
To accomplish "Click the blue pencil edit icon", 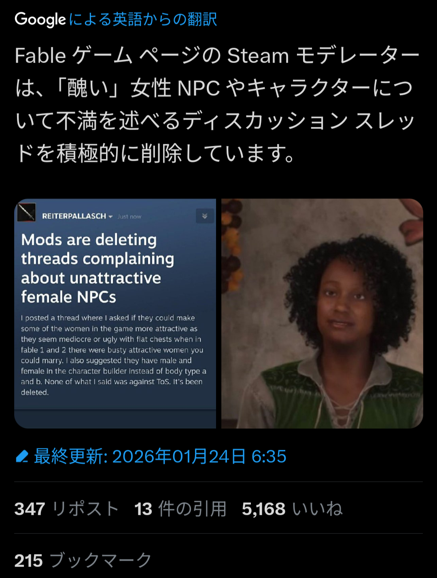I will click(22, 456).
